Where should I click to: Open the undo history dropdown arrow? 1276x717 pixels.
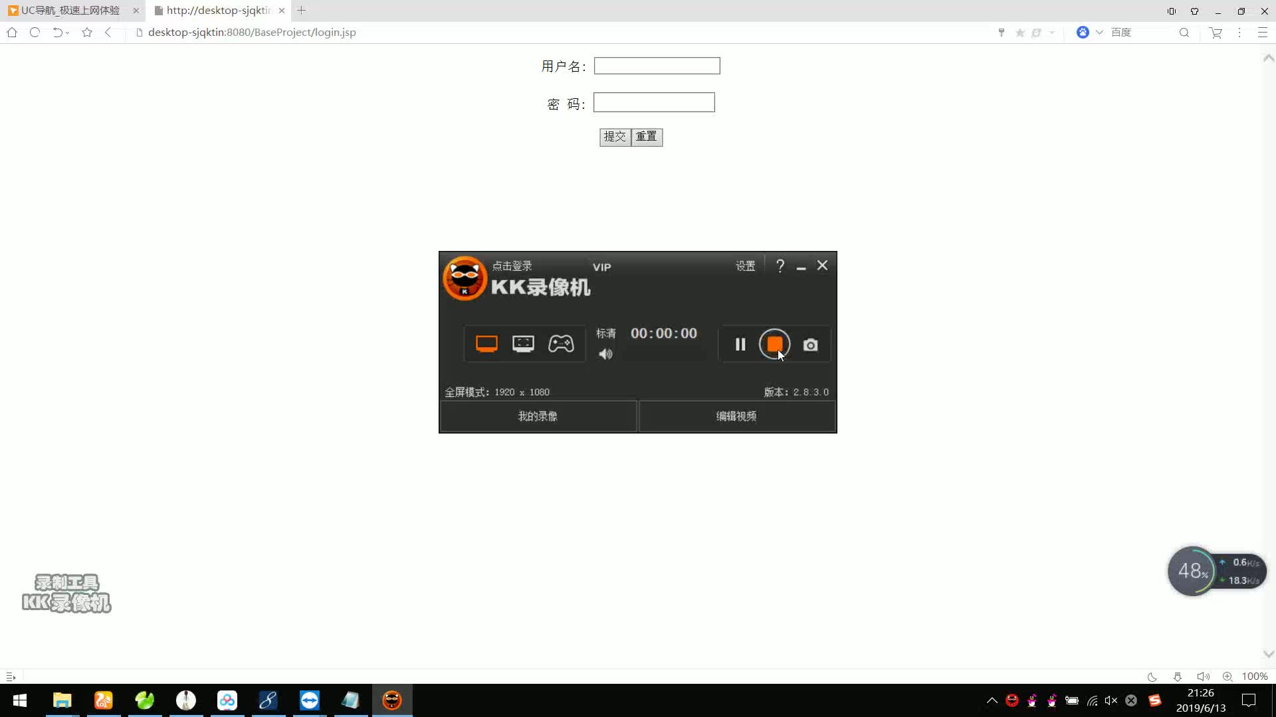coord(67,33)
